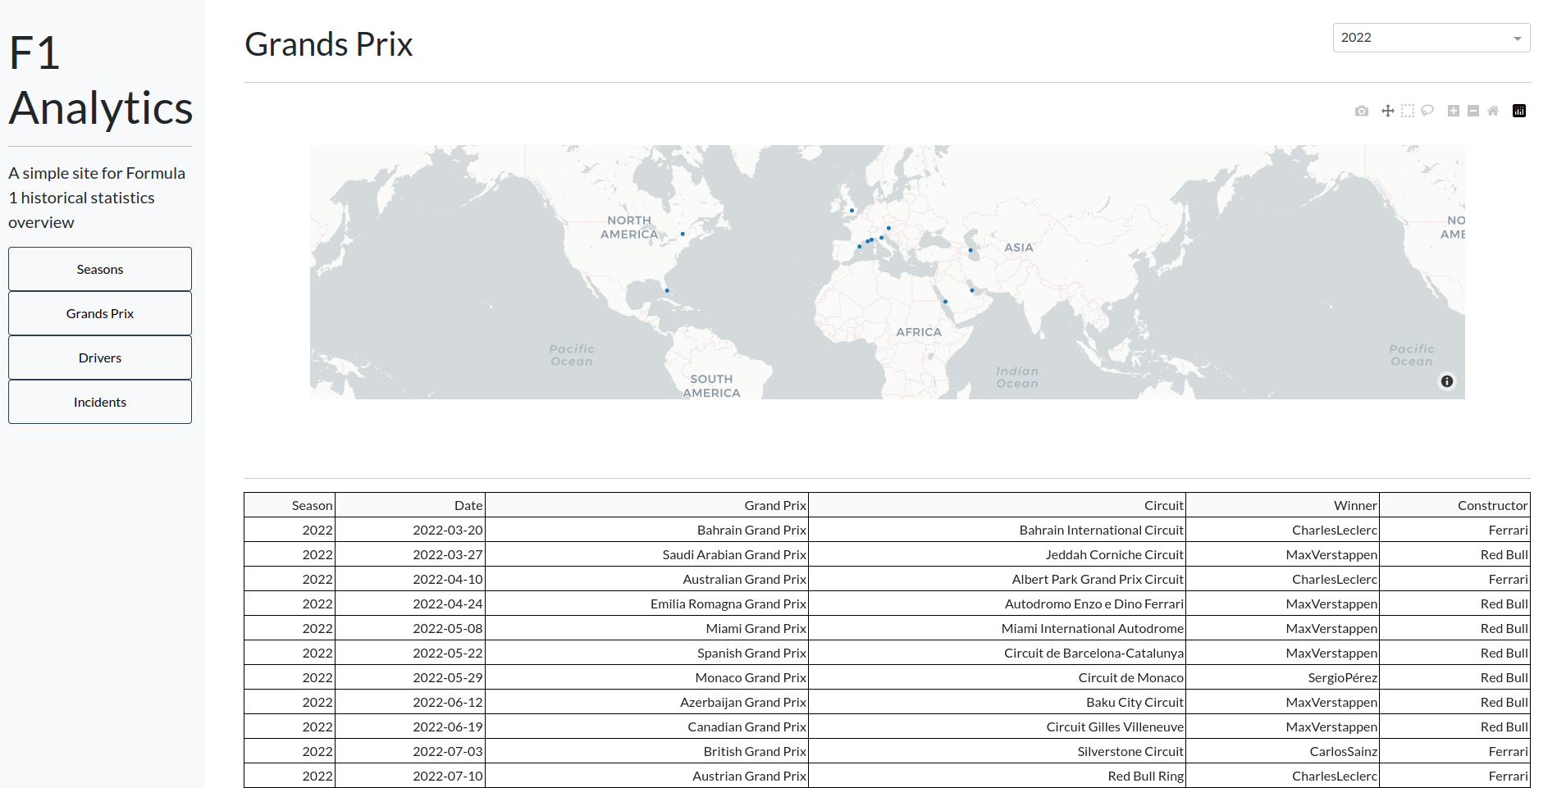This screenshot has width=1557, height=788.
Task: Navigate to the Drivers page
Action: click(100, 358)
